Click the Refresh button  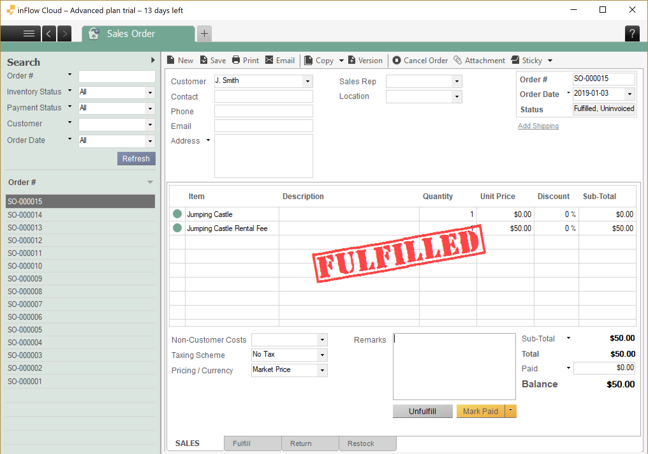[136, 159]
